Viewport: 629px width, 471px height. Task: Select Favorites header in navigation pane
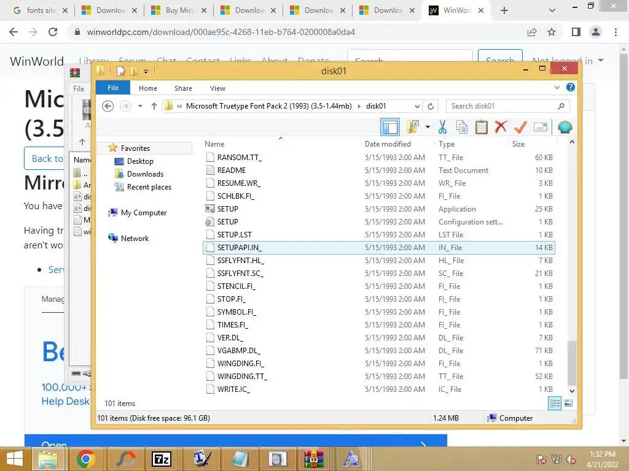[x=135, y=148]
